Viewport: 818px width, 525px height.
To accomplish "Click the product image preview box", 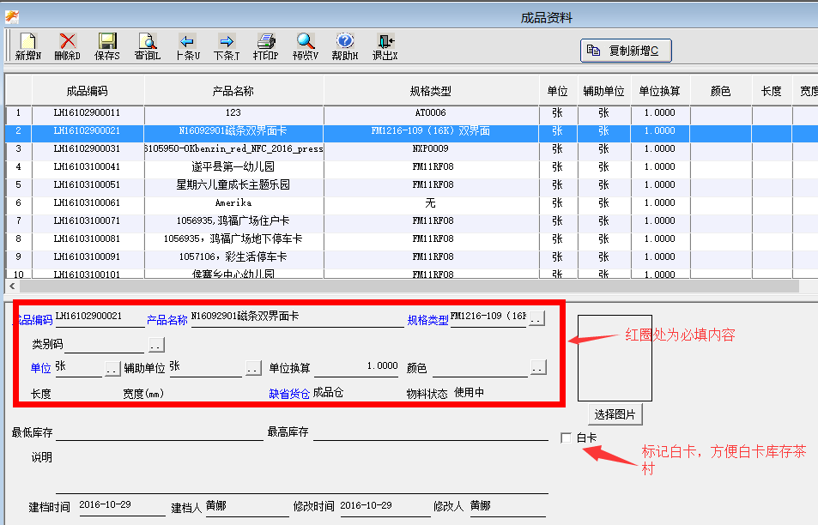I will (x=615, y=358).
